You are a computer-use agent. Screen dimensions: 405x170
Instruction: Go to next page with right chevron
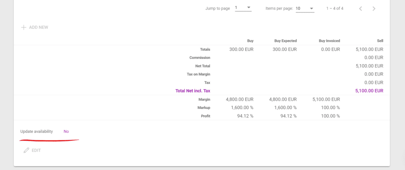tap(374, 8)
